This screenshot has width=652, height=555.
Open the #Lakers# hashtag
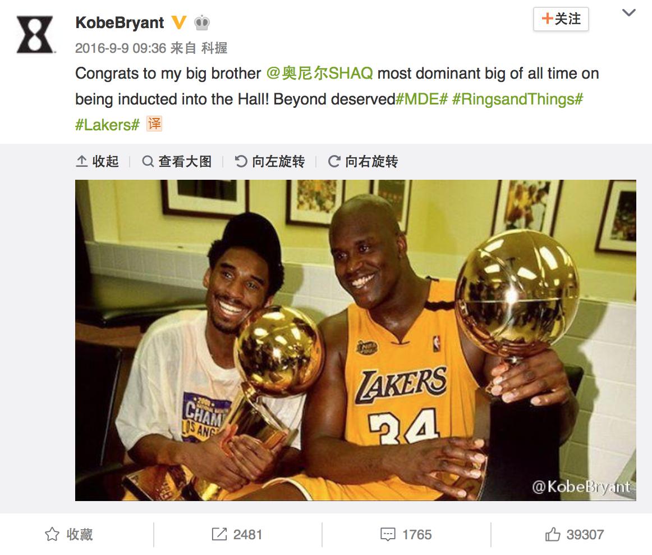107,125
